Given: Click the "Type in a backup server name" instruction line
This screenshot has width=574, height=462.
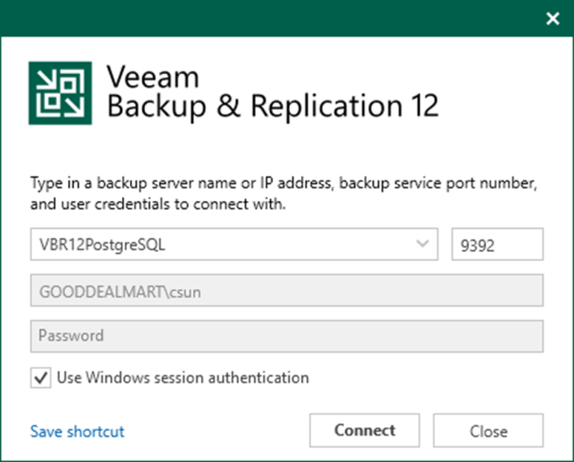Looking at the screenshot, I should [283, 183].
